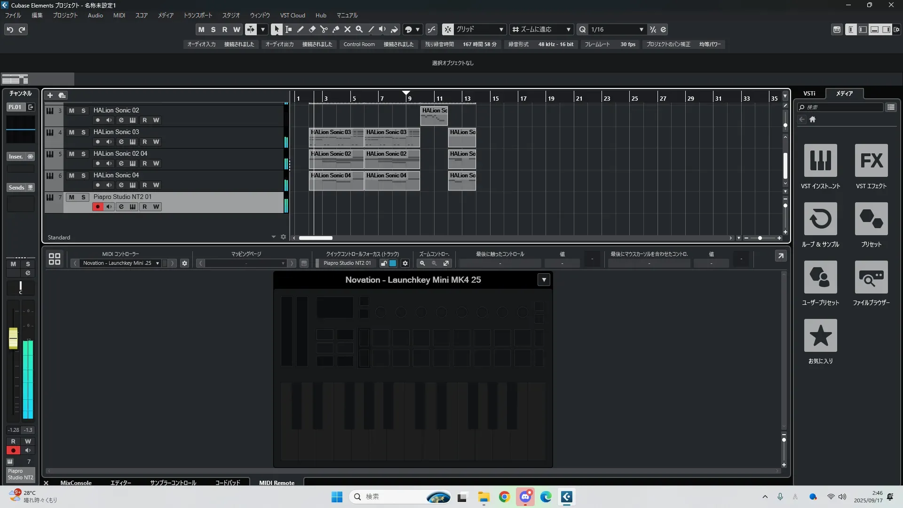Image resolution: width=903 pixels, height=508 pixels.
Task: Expand the Launchkey Mini MK4 25 dropdown arrow
Action: 544,280
